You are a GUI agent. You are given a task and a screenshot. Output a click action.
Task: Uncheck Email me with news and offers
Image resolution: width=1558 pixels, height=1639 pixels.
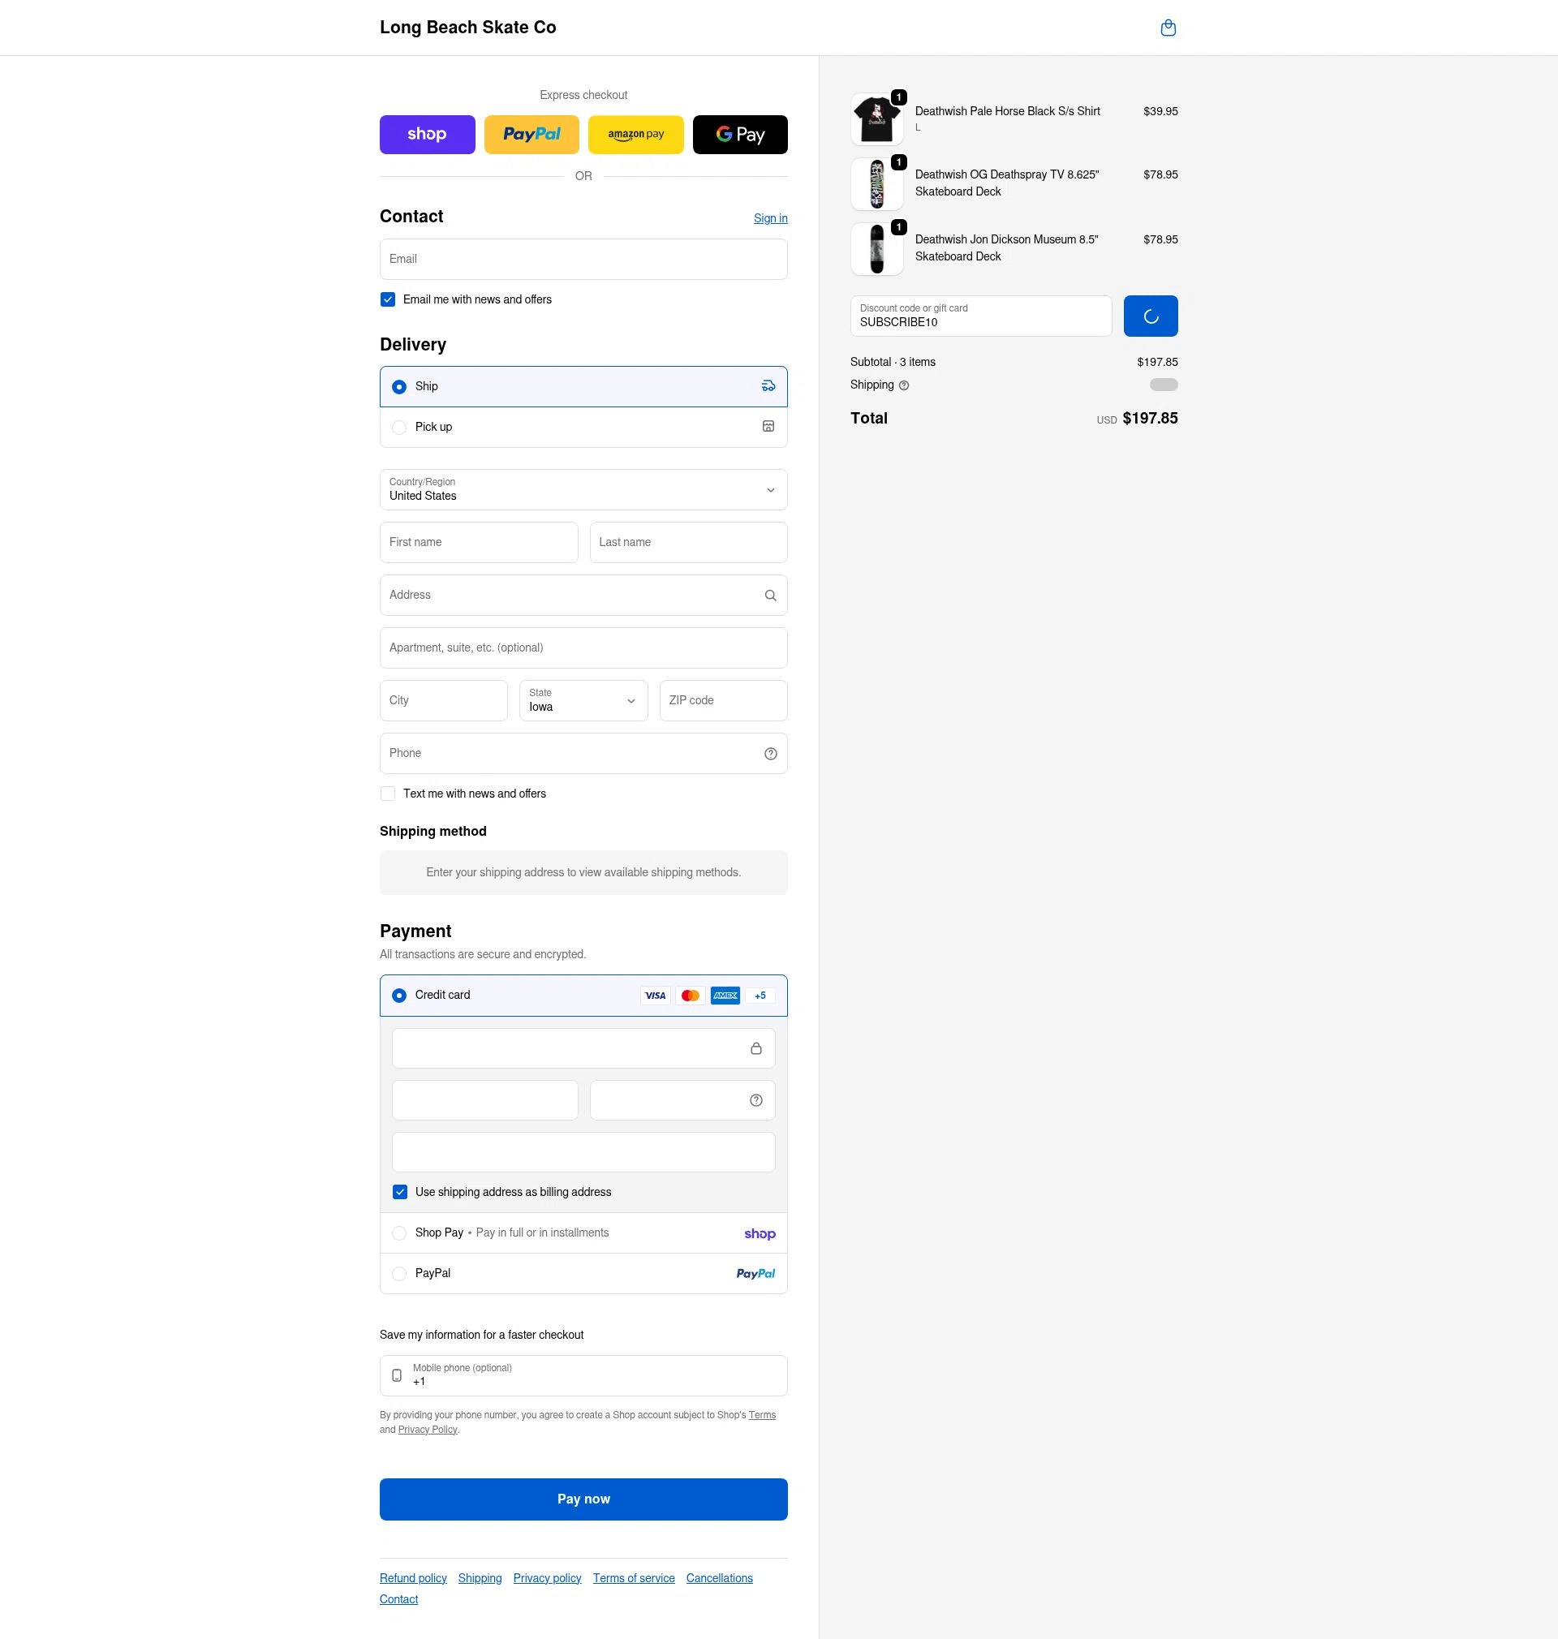coord(387,299)
